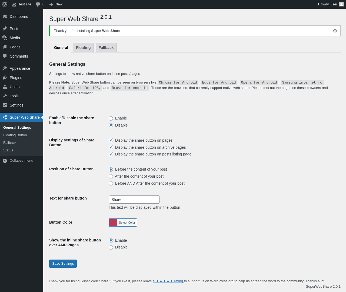Open Pages menu label

(x=15, y=47)
